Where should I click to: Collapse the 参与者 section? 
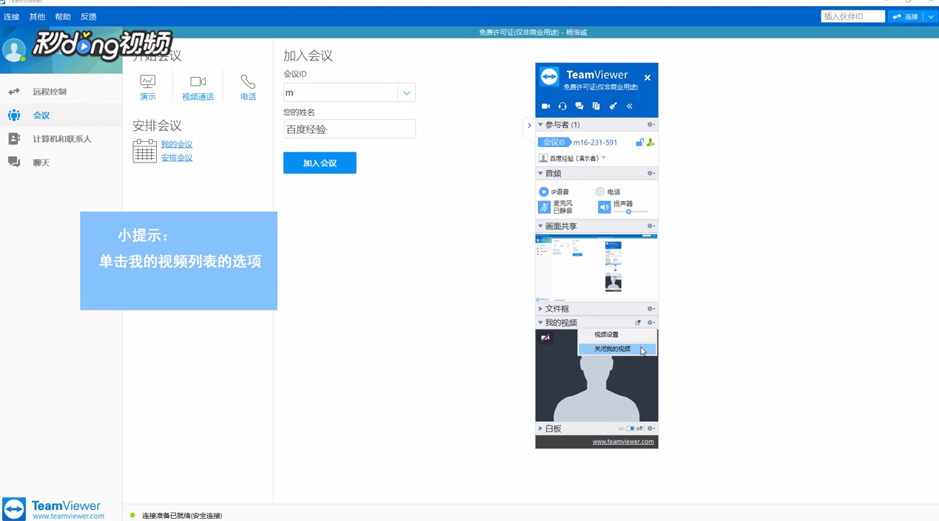point(540,125)
